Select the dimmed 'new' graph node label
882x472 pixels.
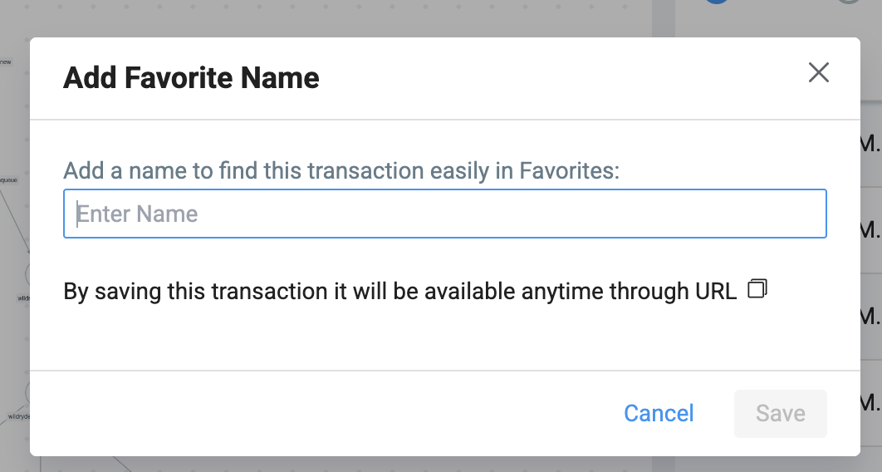click(6, 61)
